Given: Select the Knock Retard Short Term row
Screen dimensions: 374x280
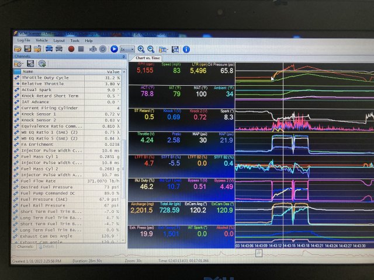Looking at the screenshot, I should (67, 96).
